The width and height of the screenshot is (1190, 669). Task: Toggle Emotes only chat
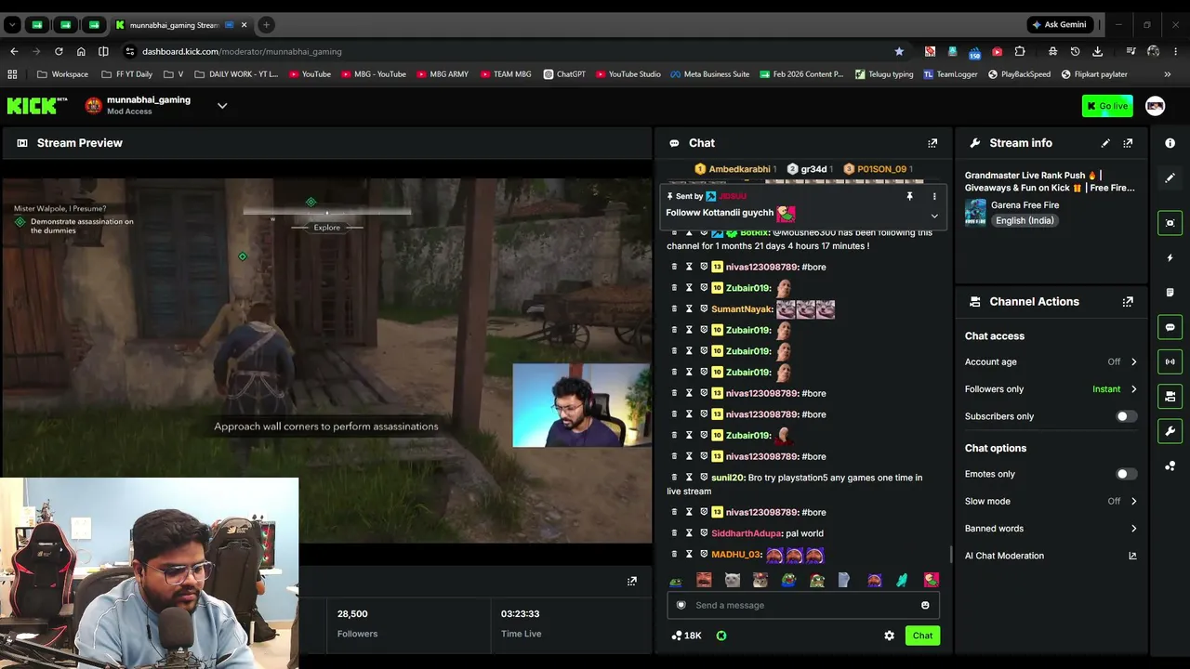coord(1126,474)
